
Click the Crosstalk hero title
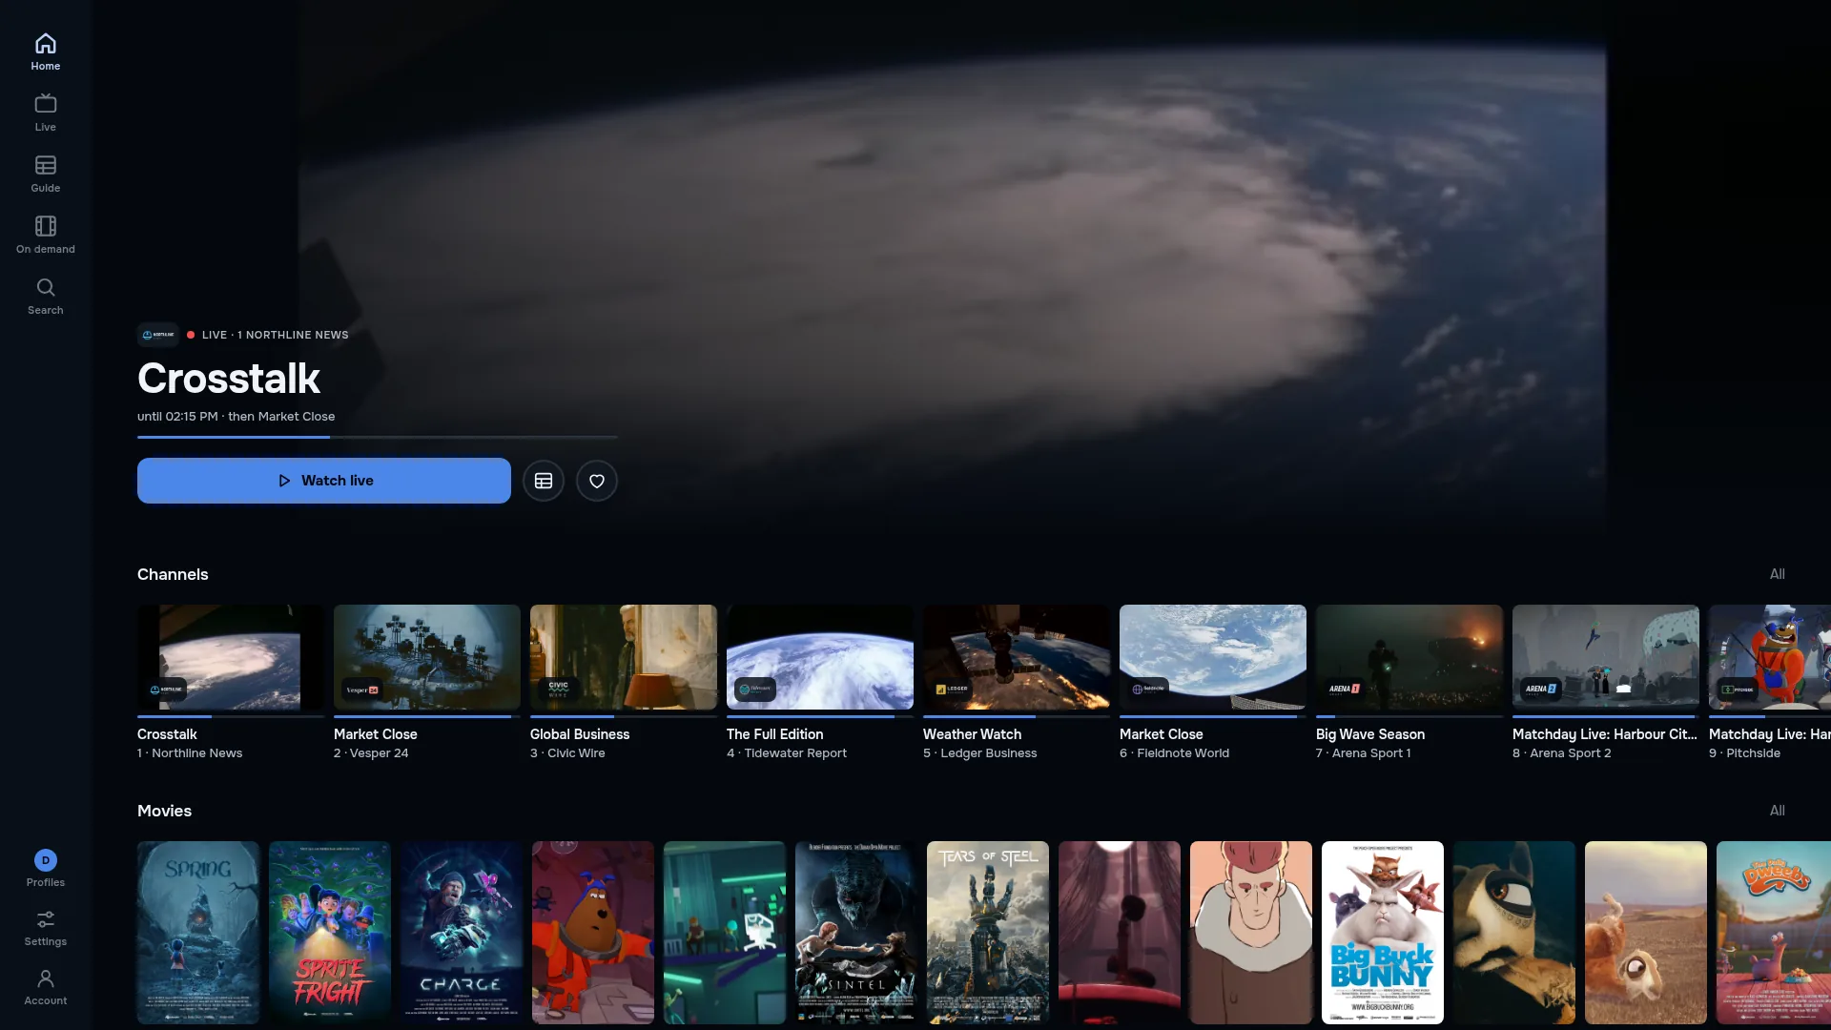click(x=229, y=379)
